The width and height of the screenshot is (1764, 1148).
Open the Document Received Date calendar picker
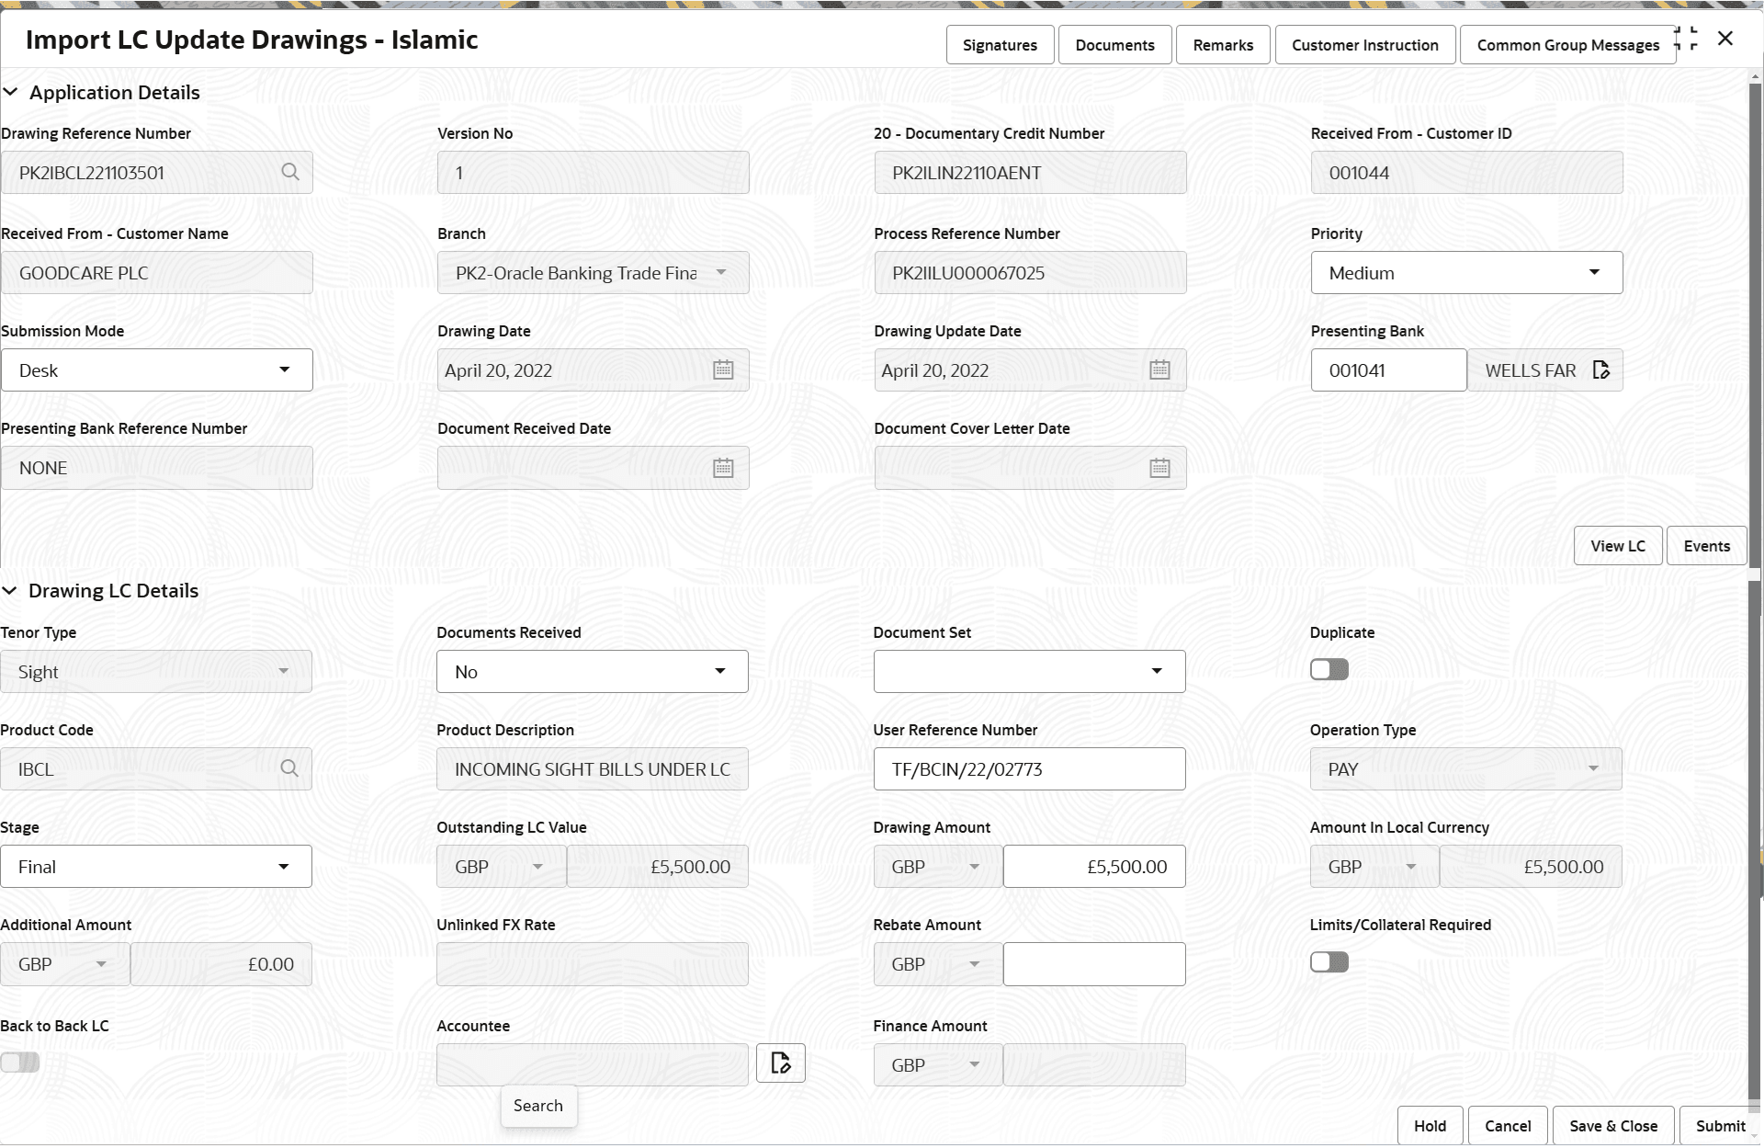[x=723, y=468]
